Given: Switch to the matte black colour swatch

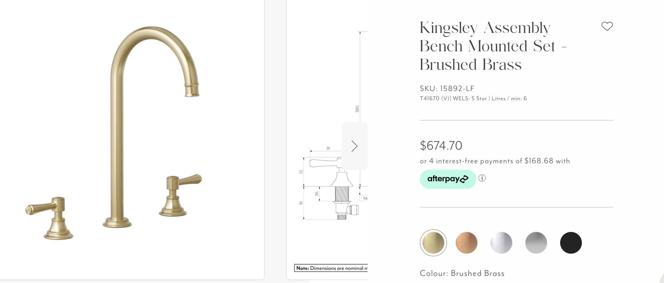Looking at the screenshot, I should click(x=571, y=243).
